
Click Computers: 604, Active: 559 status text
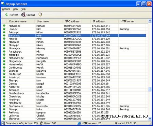pyautogui.click(x=22, y=123)
